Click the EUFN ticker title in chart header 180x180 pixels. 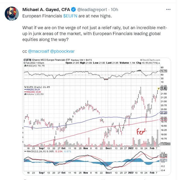27,60
